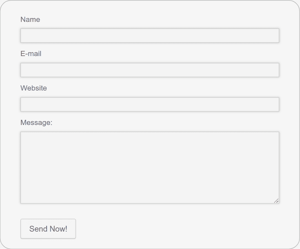This screenshot has width=300, height=249.
Task: Click the Website label text
Action: tap(34, 88)
